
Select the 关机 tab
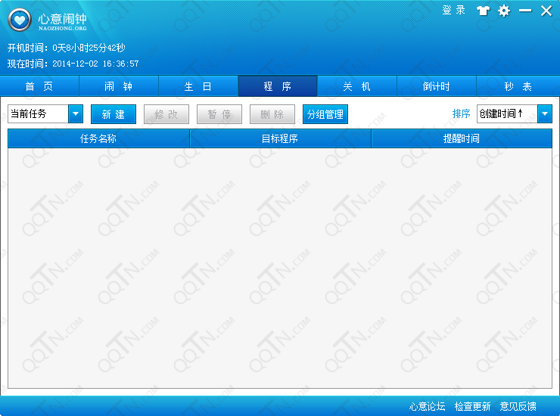(357, 86)
